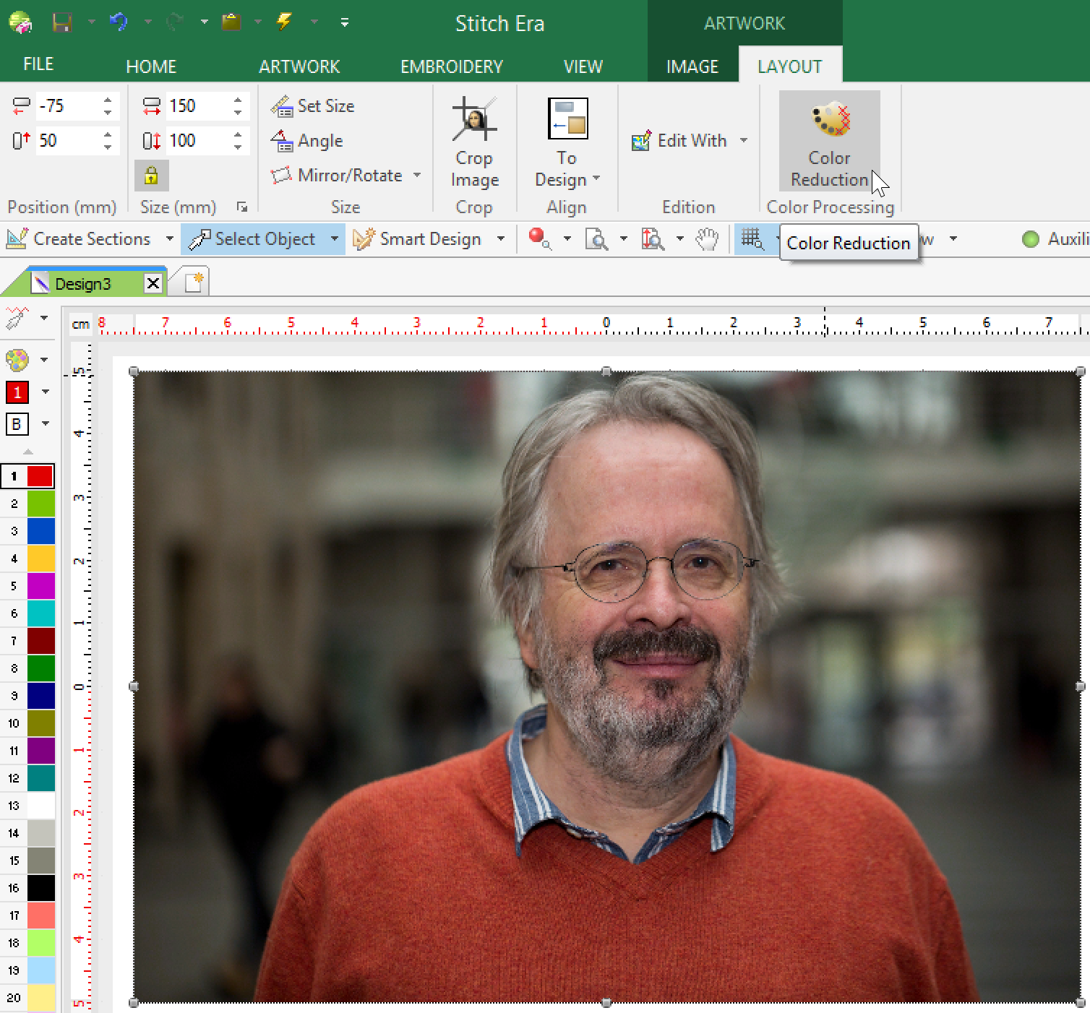Open the FILE menu
1090x1013 pixels.
38,64
